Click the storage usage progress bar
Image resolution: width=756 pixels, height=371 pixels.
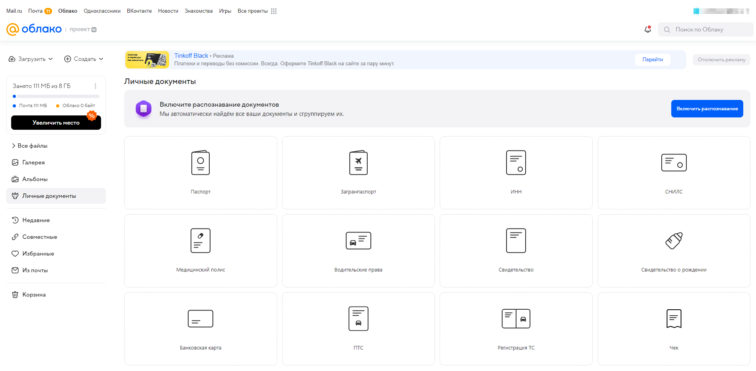56,96
